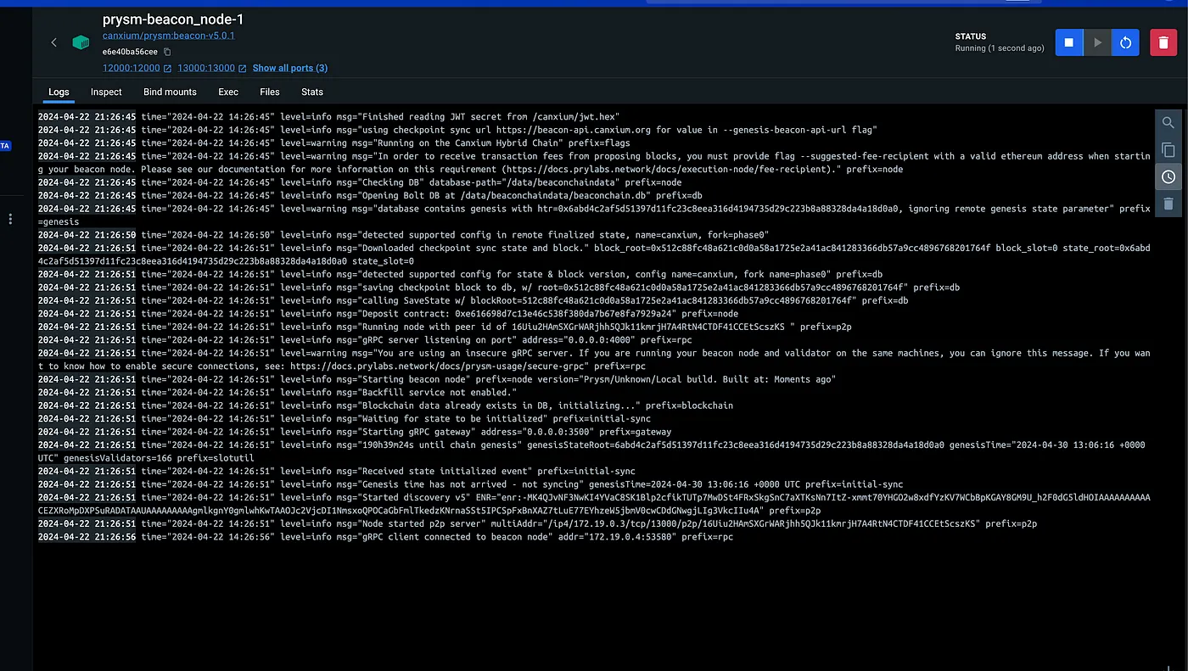Restart the prysm-beacon_node-1 container

[x=1125, y=42]
